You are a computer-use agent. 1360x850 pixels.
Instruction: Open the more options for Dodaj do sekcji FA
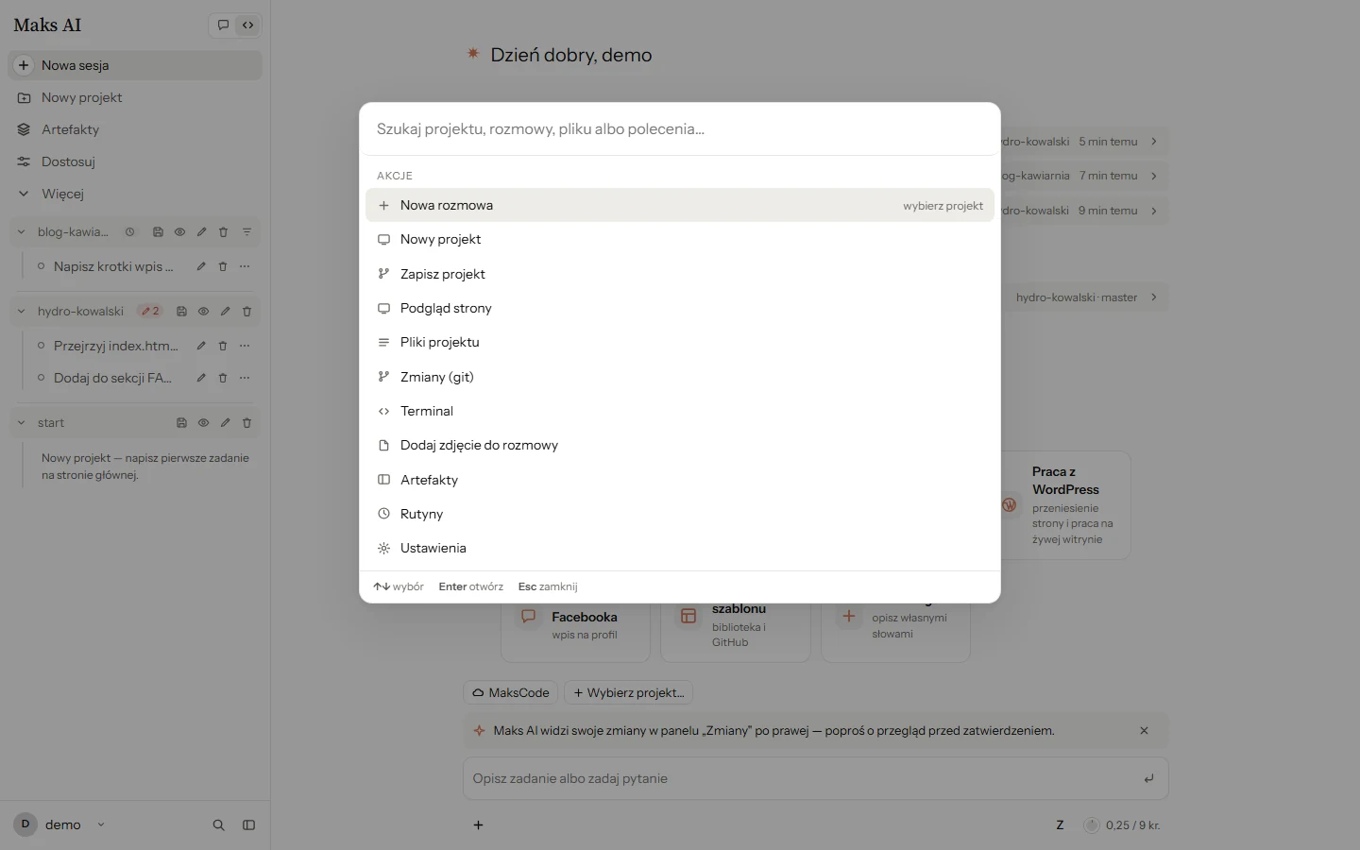pyautogui.click(x=245, y=378)
